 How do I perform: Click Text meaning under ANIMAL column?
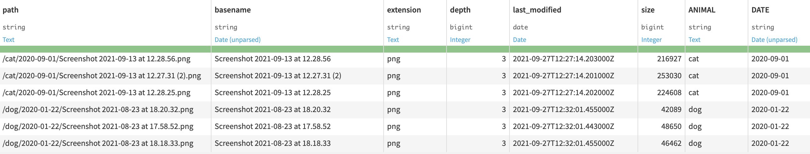(694, 40)
